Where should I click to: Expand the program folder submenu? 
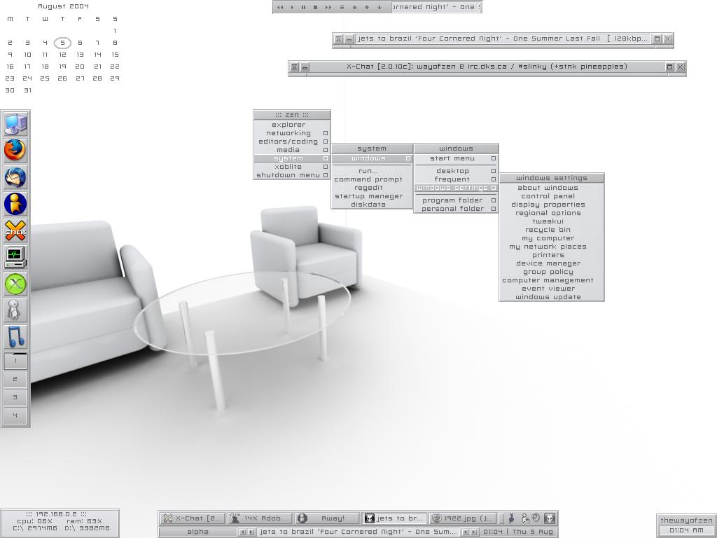[454, 200]
